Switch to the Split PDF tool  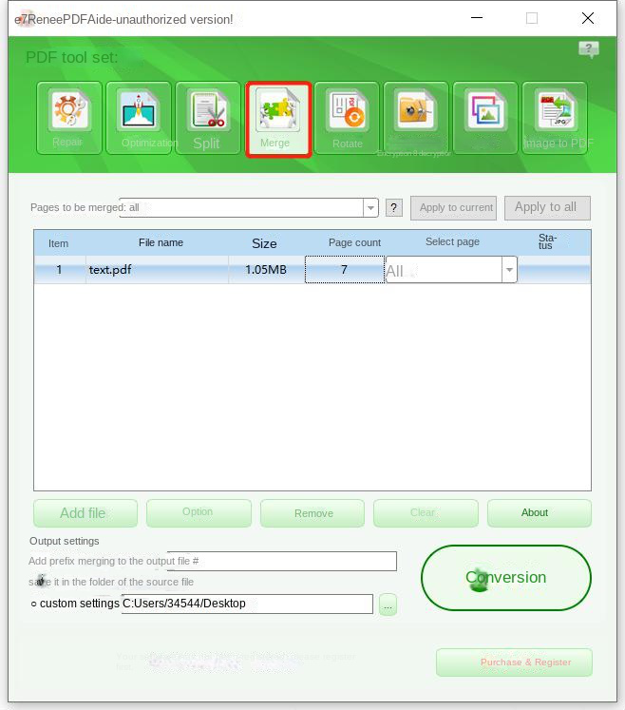[208, 118]
